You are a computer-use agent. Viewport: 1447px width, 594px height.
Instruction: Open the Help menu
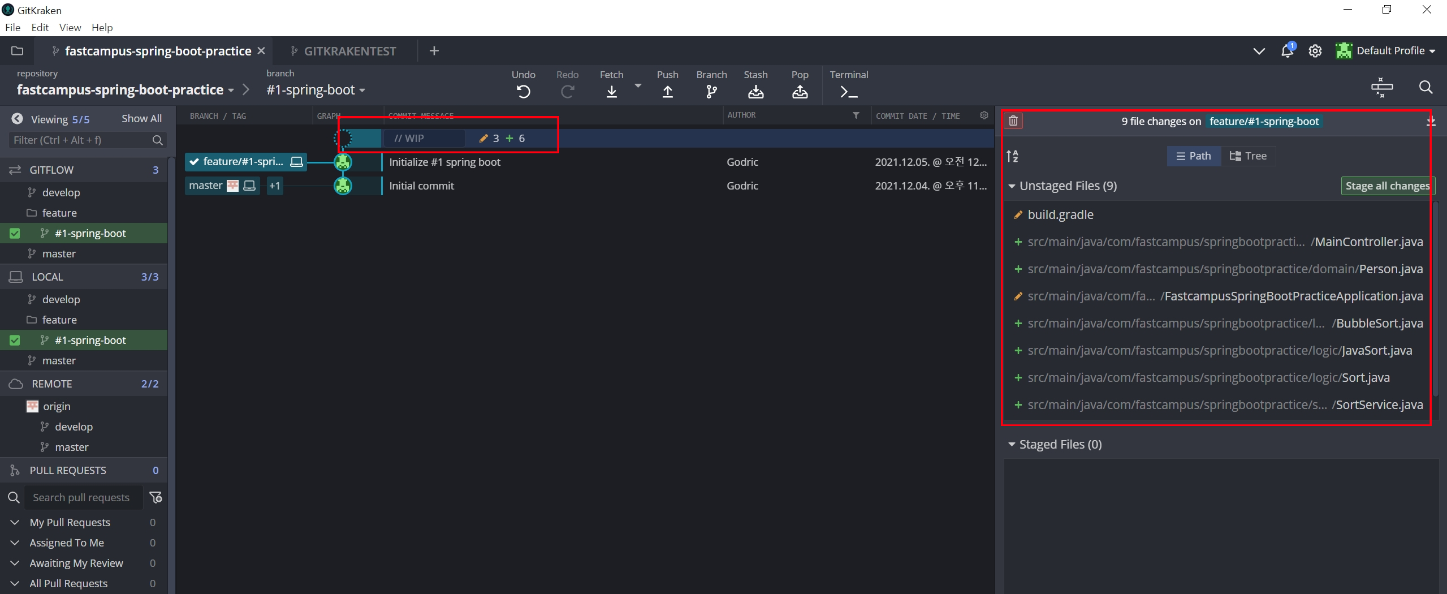click(x=102, y=27)
